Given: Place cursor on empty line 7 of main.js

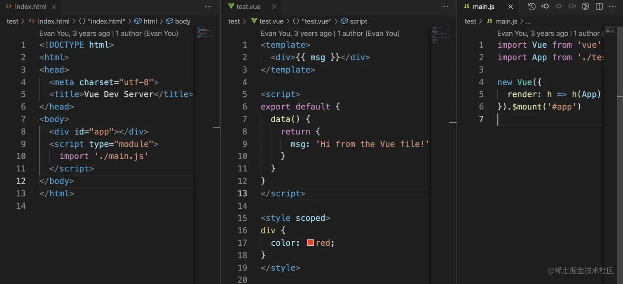Looking at the screenshot, I should pyautogui.click(x=550, y=119).
